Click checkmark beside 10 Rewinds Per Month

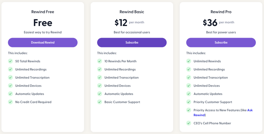[x=100, y=61]
